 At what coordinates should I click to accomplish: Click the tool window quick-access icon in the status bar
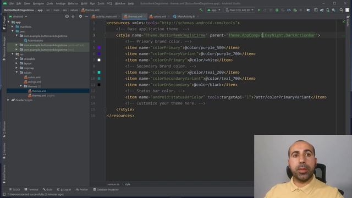point(4,194)
